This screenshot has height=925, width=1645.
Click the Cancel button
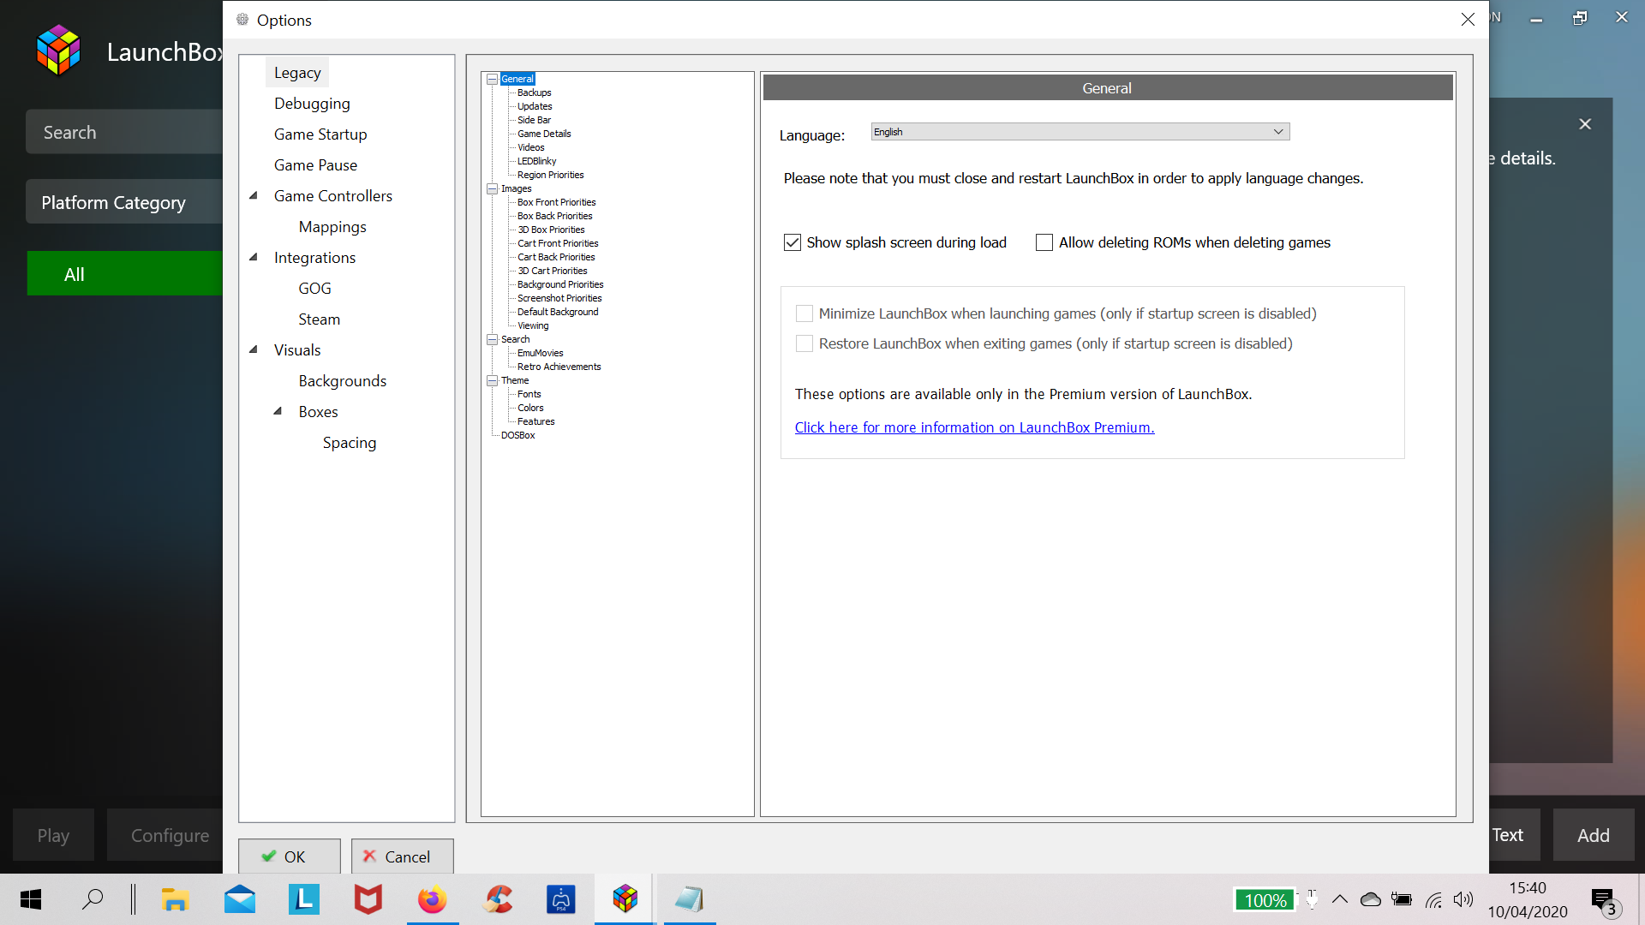[x=402, y=856]
